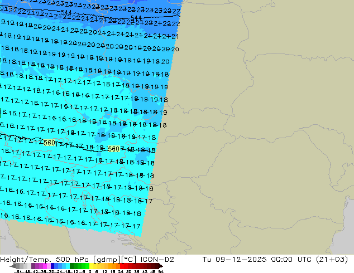Click the bright green swatch in the legend
Viewport: 354px width, 273px height.
point(87,266)
